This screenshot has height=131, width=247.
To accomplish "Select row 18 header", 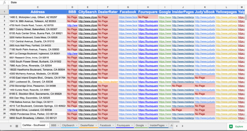I will tap(4, 81).
